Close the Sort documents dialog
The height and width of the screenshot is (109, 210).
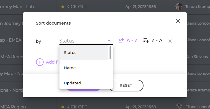178,21
